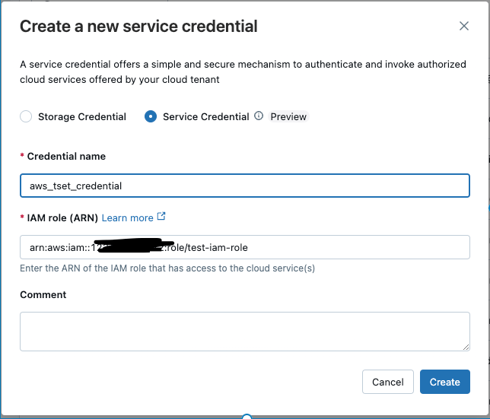Click the IAM role (ARN) label
The width and height of the screenshot is (490, 419).
pos(62,217)
